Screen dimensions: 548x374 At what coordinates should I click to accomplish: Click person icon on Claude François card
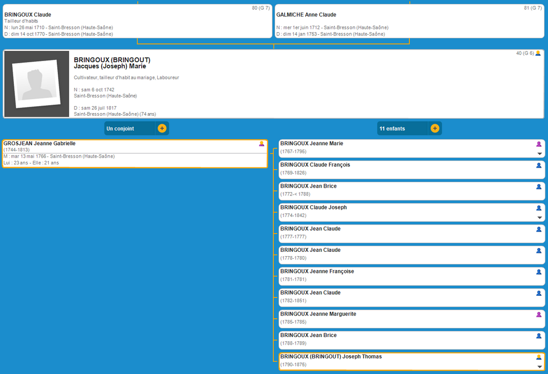539,166
